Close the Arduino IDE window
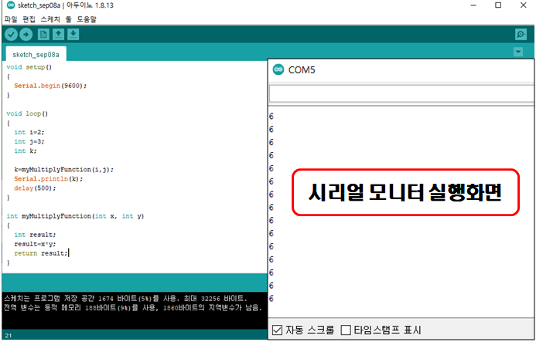The width and height of the screenshot is (536, 342). point(524,5)
